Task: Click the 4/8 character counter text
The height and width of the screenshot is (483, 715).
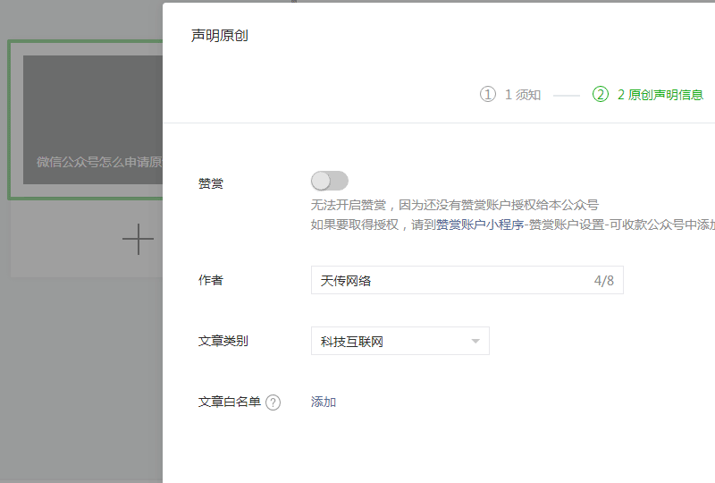Action: [604, 280]
